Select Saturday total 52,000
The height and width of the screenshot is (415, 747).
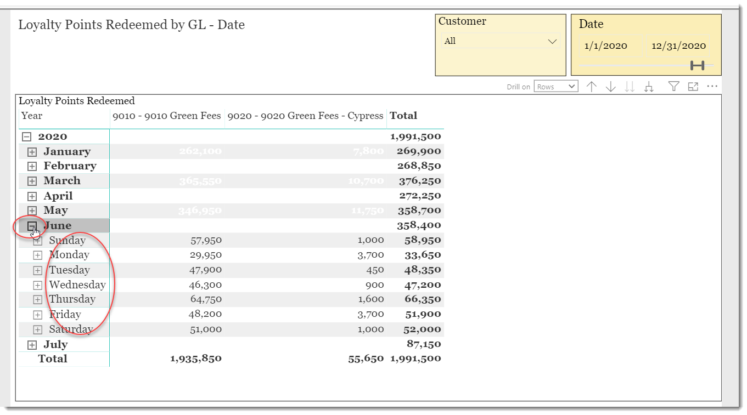pyautogui.click(x=423, y=329)
